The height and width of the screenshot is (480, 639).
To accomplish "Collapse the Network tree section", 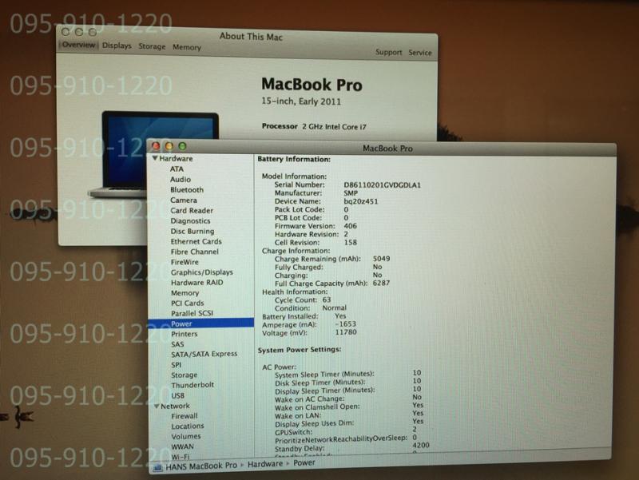I will click(x=157, y=407).
